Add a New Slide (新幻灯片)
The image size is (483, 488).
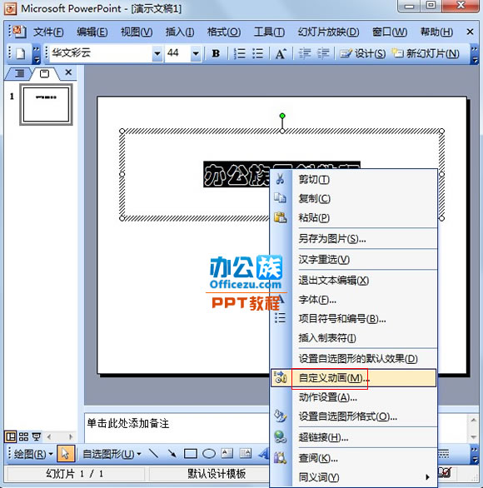425,54
